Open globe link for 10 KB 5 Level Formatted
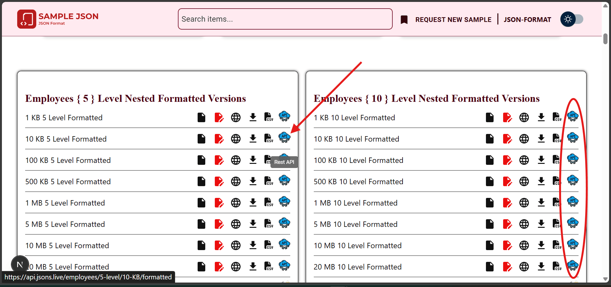This screenshot has width=611, height=287. pos(236,139)
